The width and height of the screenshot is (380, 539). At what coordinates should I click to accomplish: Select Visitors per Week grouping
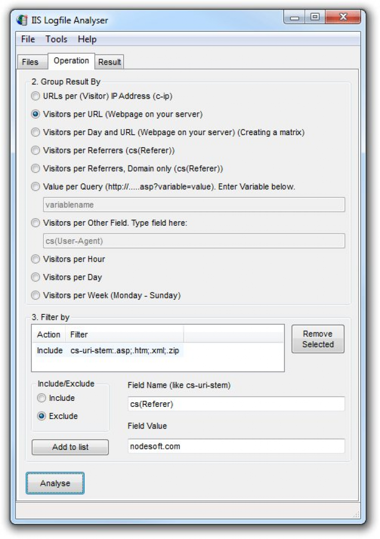coord(35,295)
